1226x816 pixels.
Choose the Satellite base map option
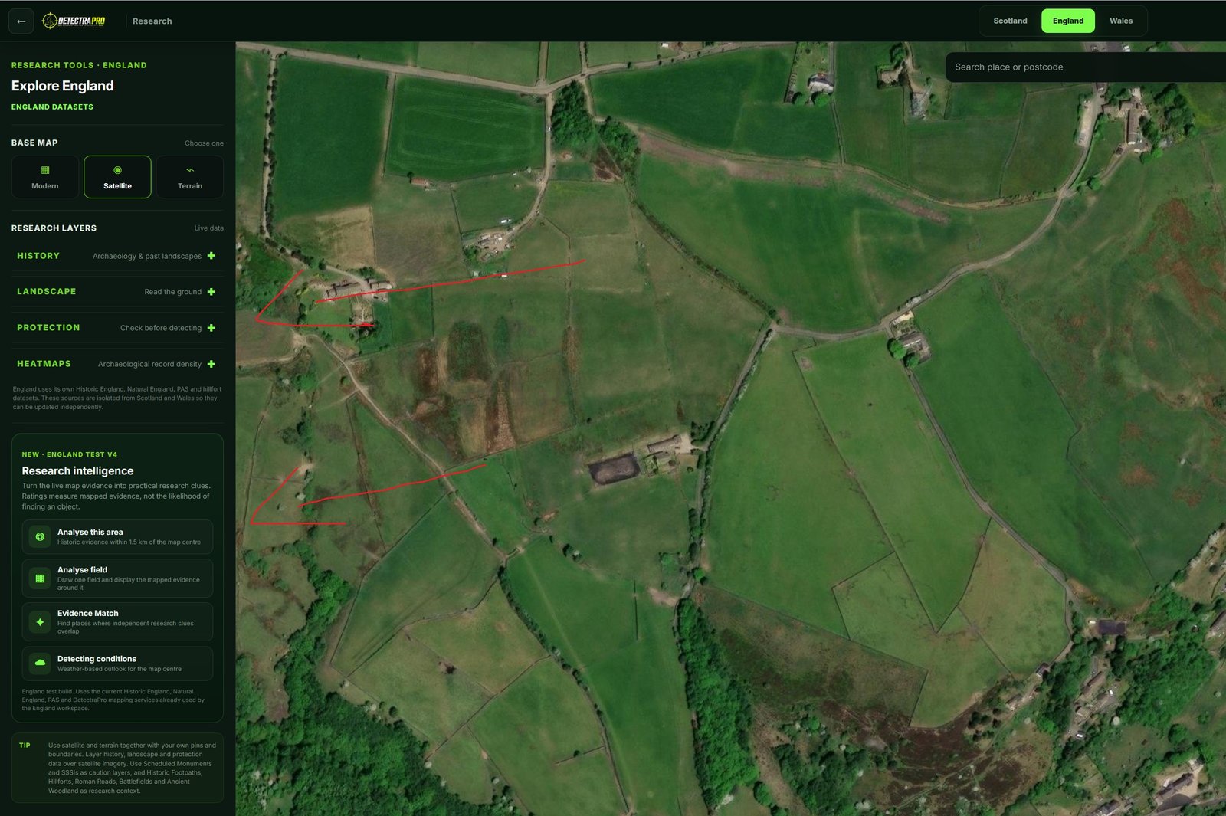coord(117,177)
